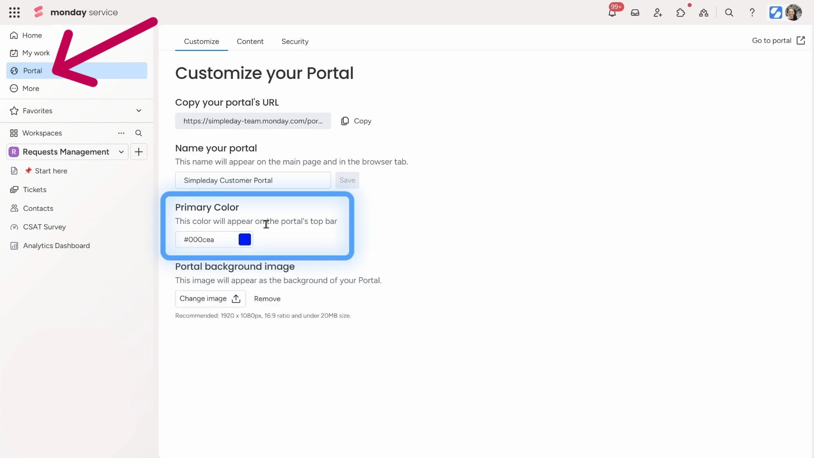
Task: Switch to the Security tab
Action: [x=295, y=42]
